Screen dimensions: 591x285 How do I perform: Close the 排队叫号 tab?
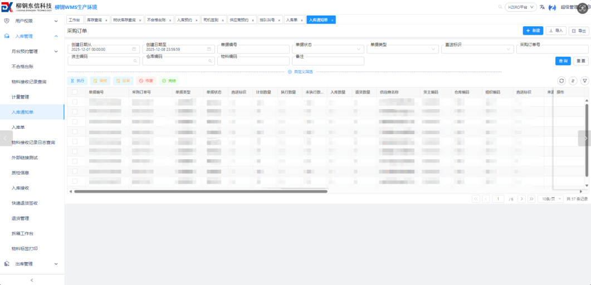point(279,20)
